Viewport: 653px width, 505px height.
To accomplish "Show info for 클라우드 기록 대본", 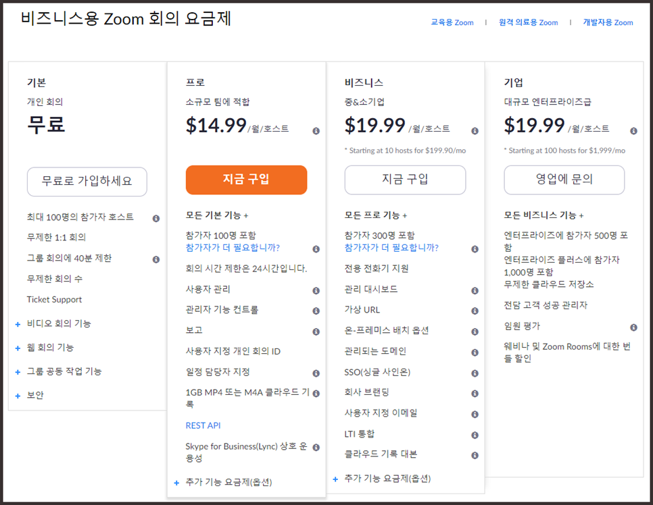I will click(475, 456).
